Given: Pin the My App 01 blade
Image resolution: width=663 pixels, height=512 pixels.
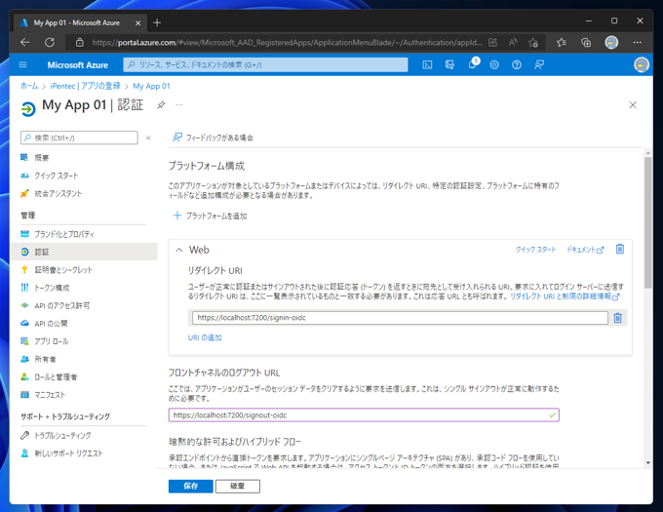Looking at the screenshot, I should (161, 105).
